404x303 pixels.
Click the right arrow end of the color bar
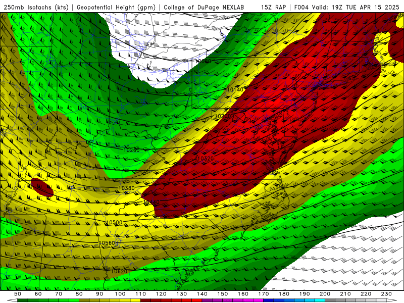pyautogui.click(x=392, y=301)
